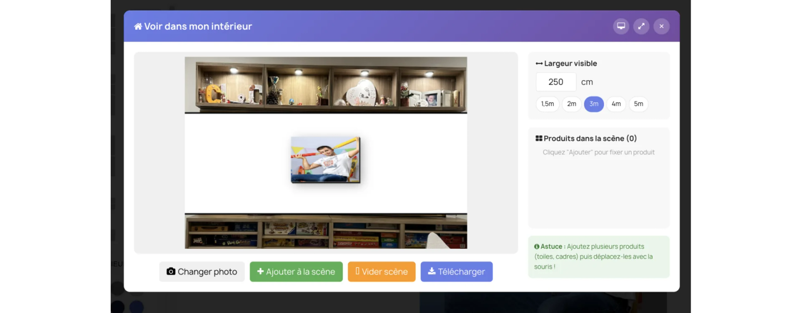This screenshot has width=802, height=313.
Task: Empty the scene using Vider scène
Action: (381, 271)
